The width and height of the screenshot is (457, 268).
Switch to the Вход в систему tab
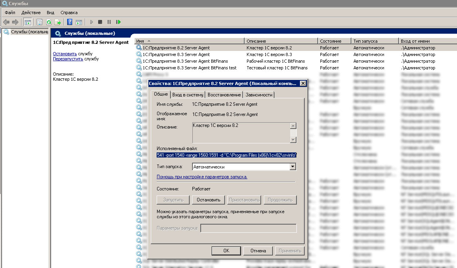point(188,94)
